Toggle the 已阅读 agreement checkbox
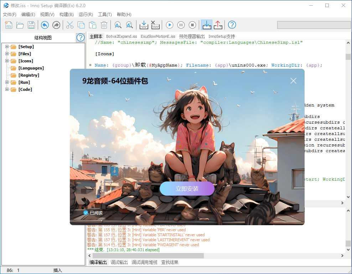352x274 pixels. tap(86, 213)
